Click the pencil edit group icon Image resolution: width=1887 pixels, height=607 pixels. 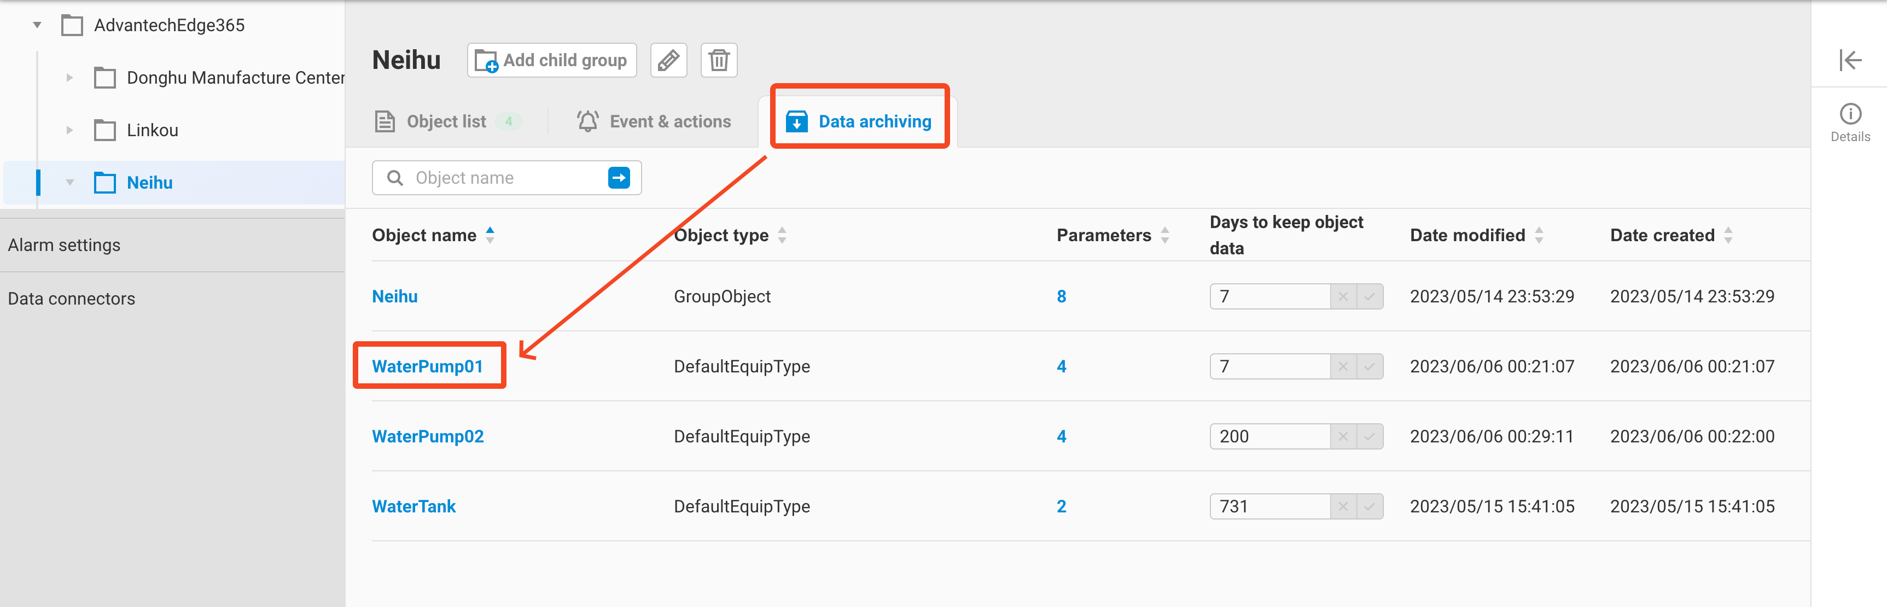668,60
